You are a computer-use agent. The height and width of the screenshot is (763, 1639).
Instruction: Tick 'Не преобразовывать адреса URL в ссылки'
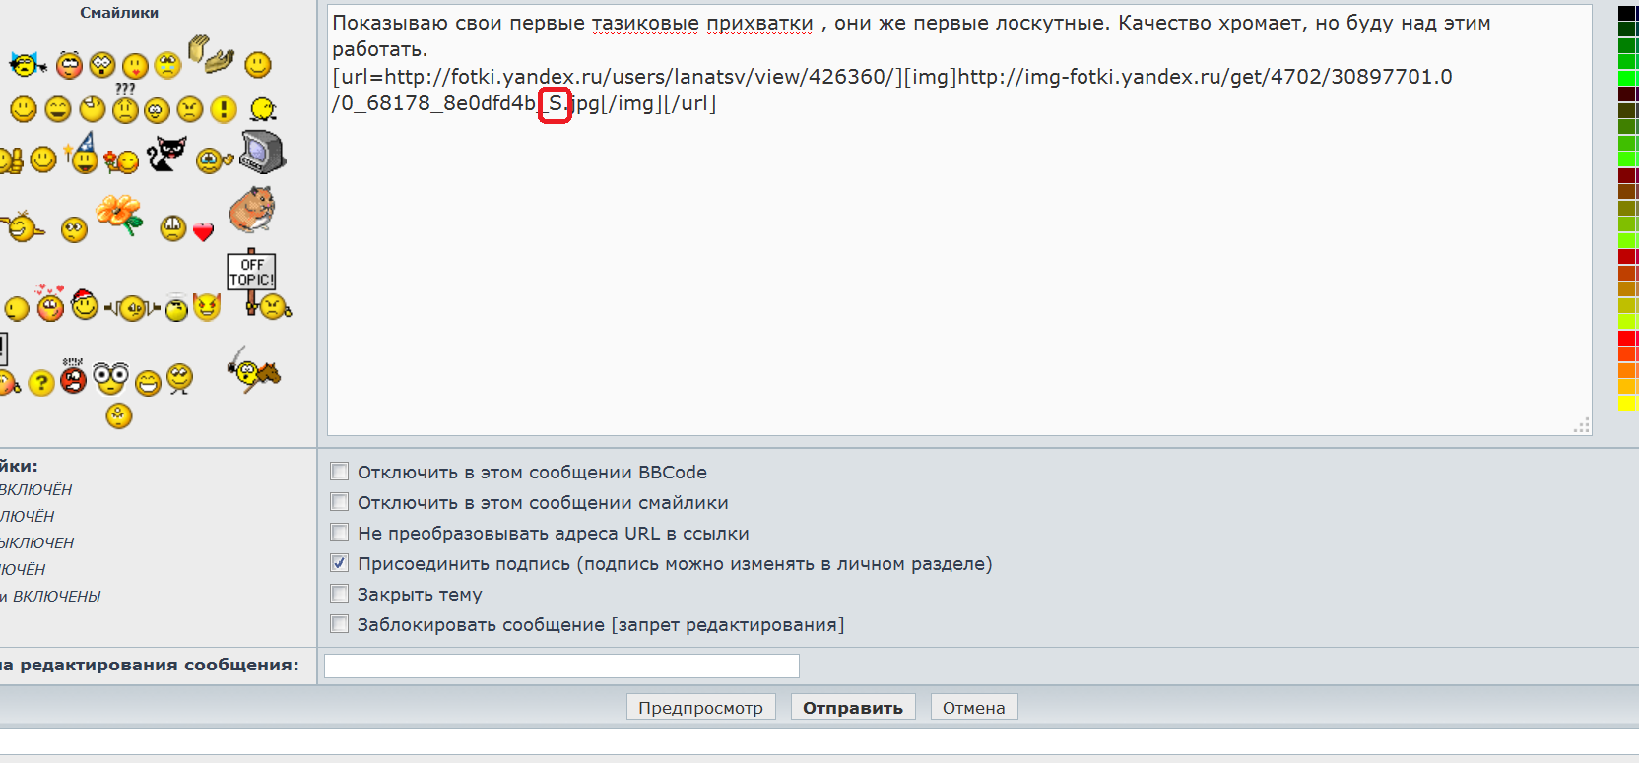340,533
